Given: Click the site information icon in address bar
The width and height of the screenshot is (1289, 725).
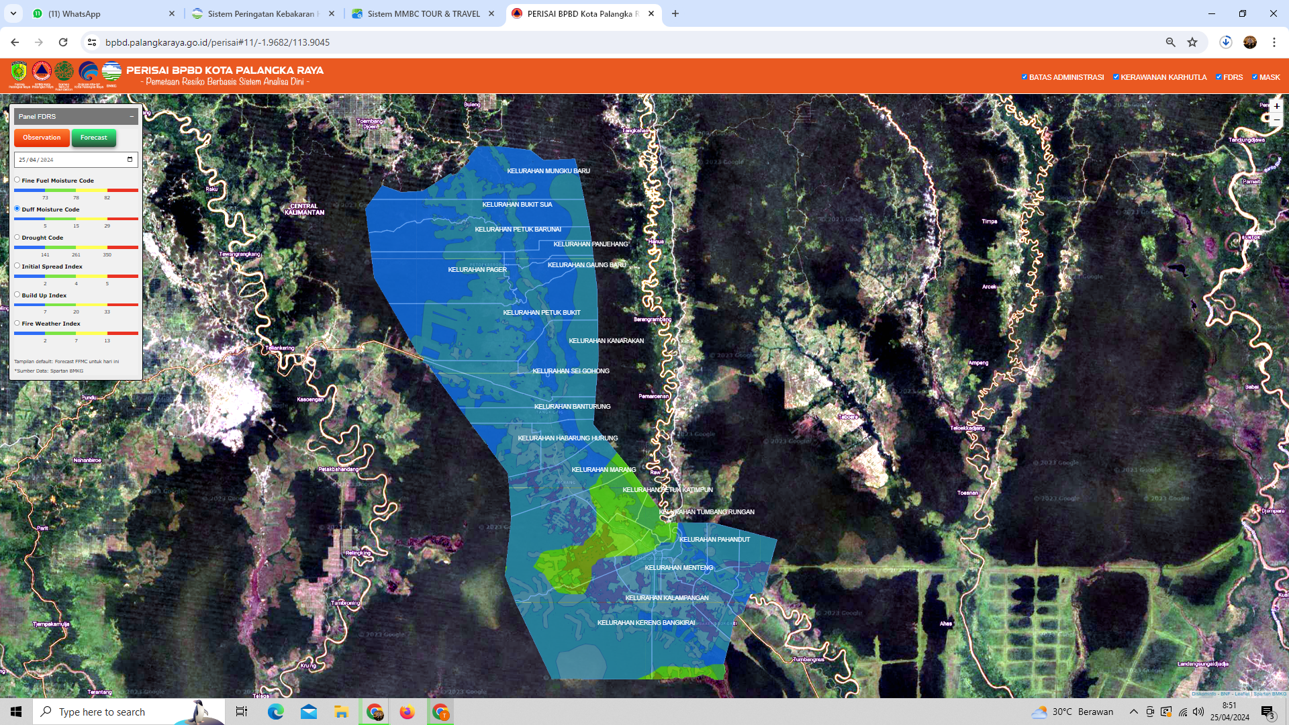Looking at the screenshot, I should coord(92,42).
